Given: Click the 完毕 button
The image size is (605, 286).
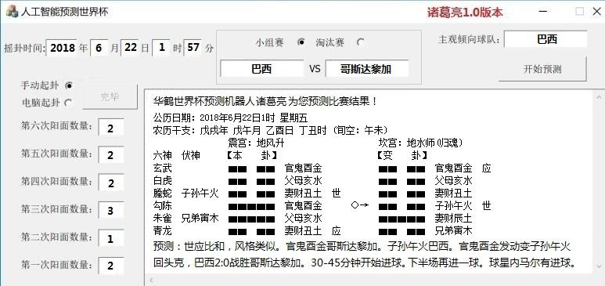Looking at the screenshot, I should pyautogui.click(x=110, y=97).
